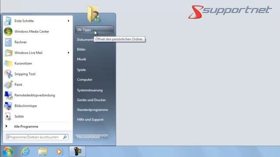
Task: Select the Bildschirmlupe text label
Action: pos(25,106)
